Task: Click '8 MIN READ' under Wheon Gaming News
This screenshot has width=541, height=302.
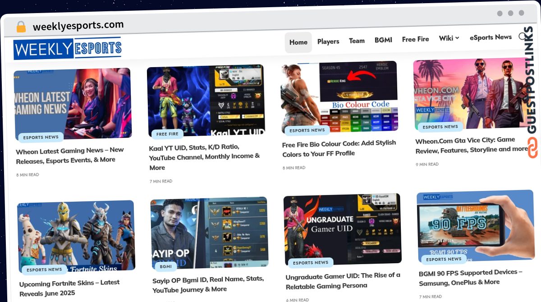Action: click(x=28, y=175)
